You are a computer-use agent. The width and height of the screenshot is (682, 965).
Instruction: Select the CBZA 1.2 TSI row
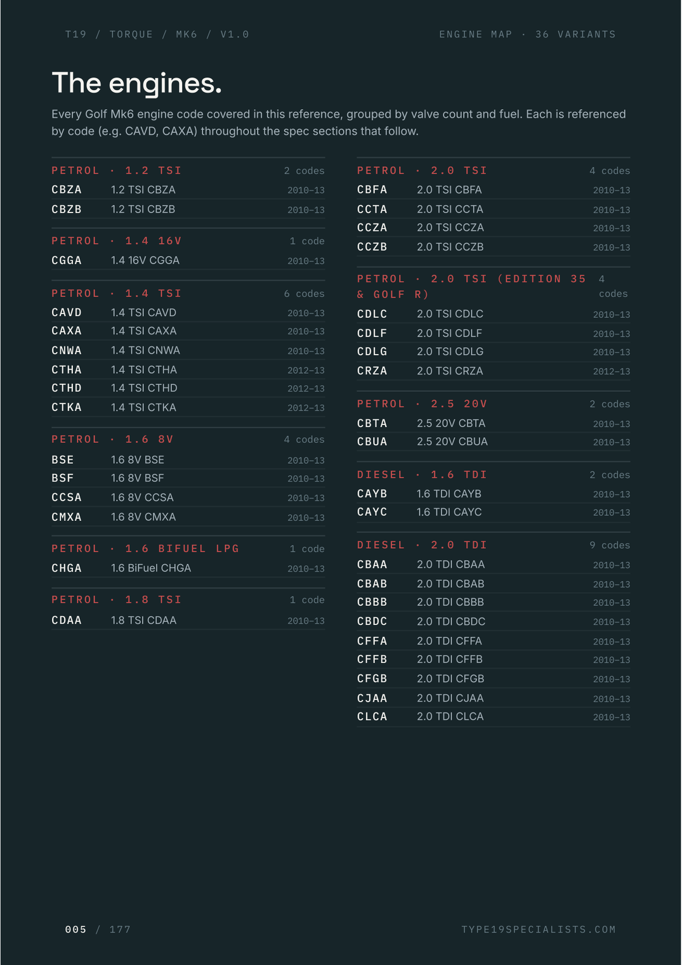coord(188,190)
